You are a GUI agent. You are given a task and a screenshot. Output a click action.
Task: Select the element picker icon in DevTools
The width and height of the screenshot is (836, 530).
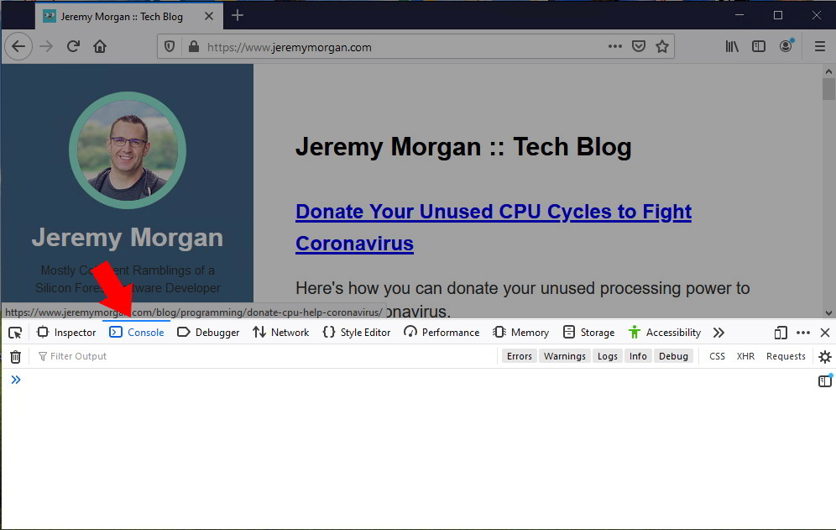[x=15, y=332]
